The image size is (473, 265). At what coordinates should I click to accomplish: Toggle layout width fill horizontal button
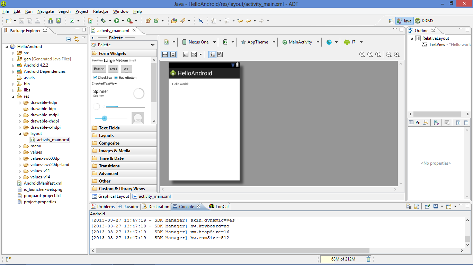(165, 55)
